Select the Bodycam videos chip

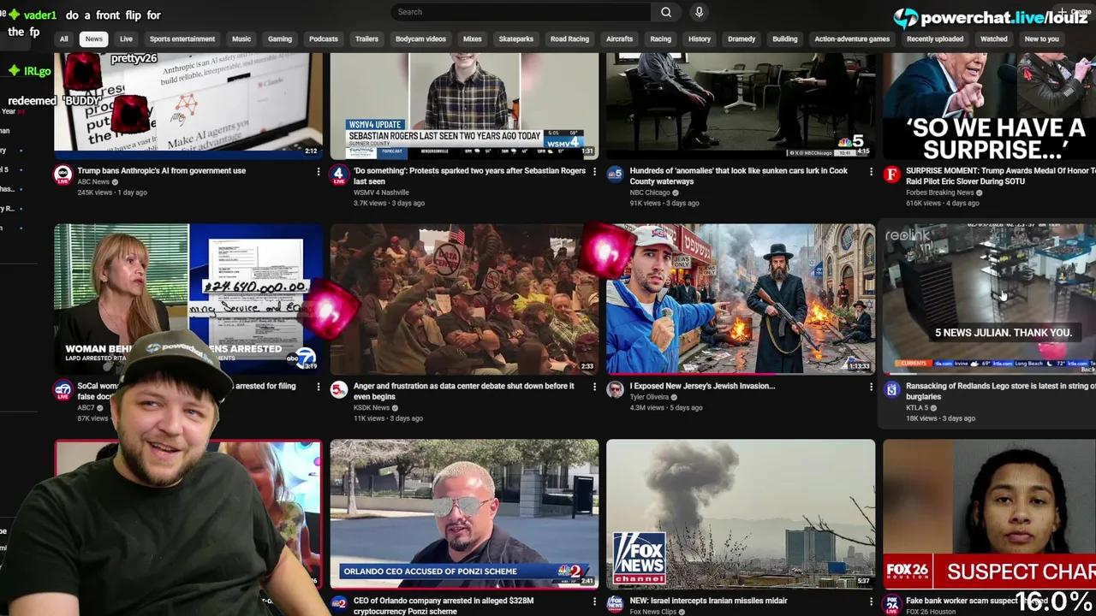tap(420, 38)
